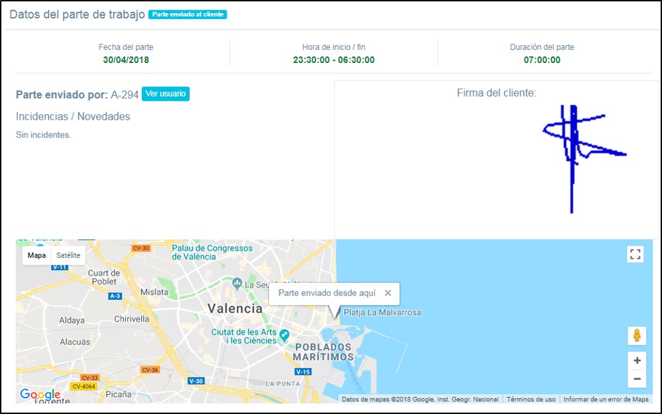The height and width of the screenshot is (414, 662).
Task: Close the 'Parte enviado desde aquí' popup
Action: 388,293
